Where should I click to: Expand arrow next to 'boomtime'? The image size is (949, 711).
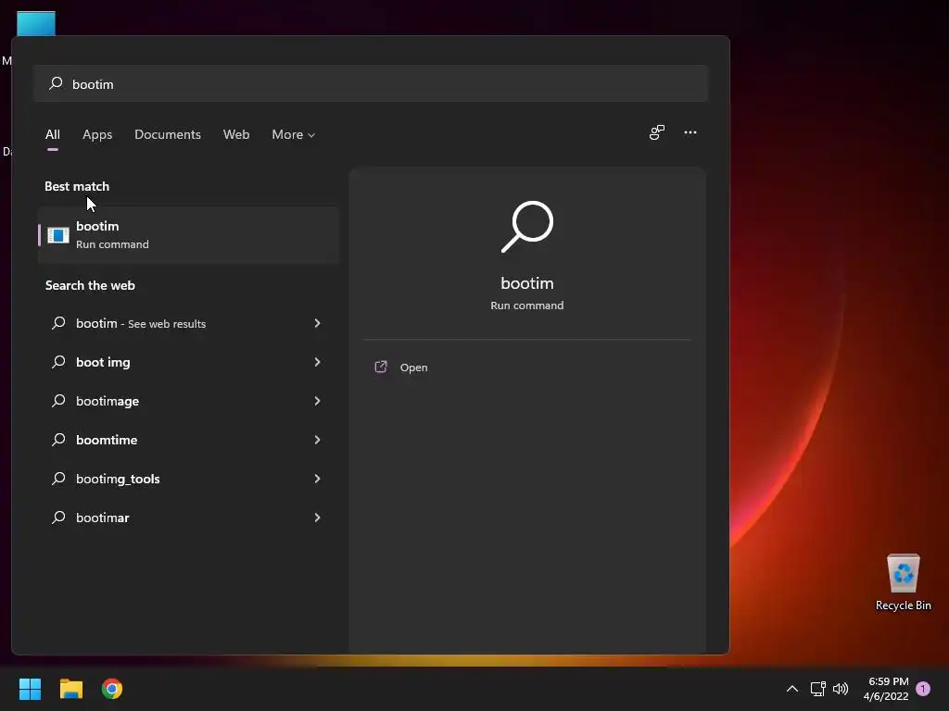pyautogui.click(x=317, y=440)
